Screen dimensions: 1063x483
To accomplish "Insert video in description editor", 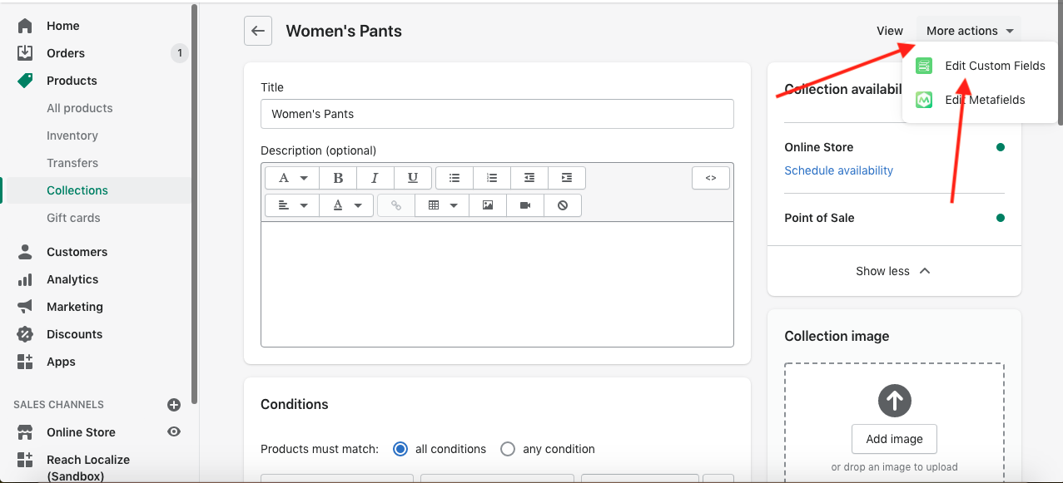I will (525, 205).
